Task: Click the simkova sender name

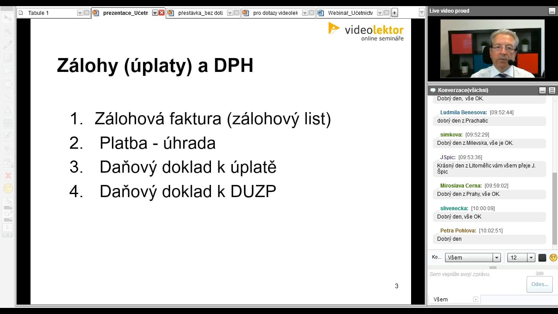Action: (451, 135)
